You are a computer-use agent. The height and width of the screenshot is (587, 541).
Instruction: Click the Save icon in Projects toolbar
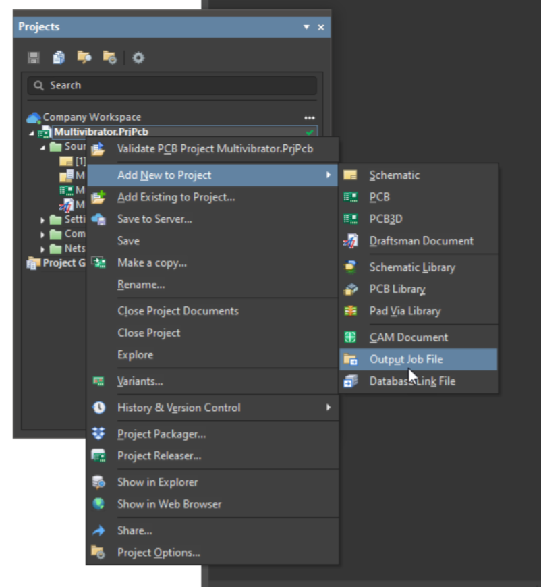tap(34, 58)
